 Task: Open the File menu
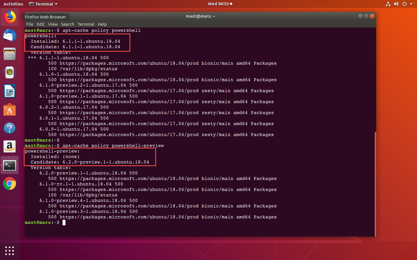30,24
